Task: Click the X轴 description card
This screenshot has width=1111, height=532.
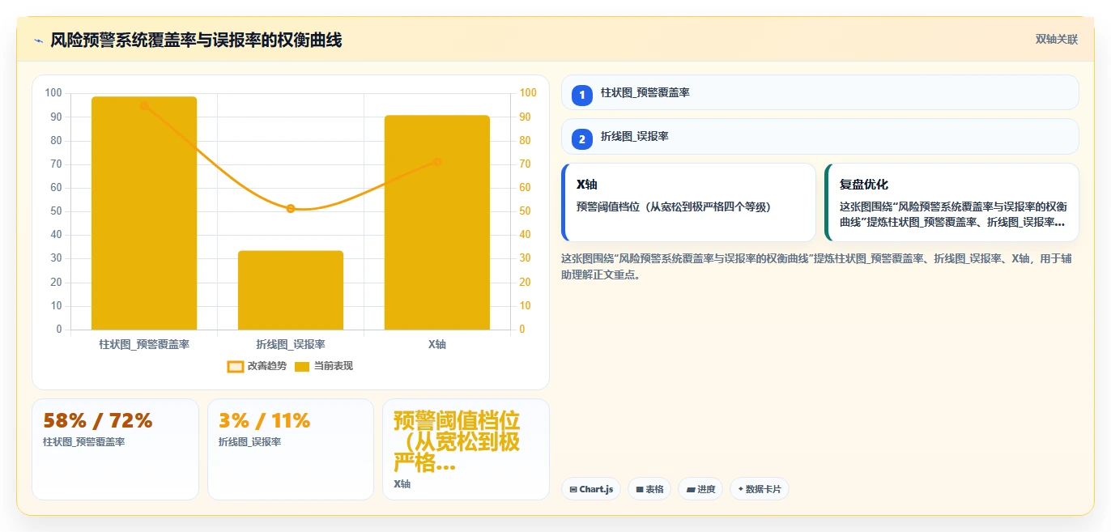Action: click(688, 202)
